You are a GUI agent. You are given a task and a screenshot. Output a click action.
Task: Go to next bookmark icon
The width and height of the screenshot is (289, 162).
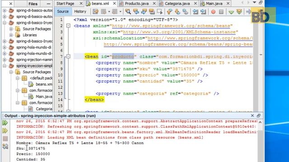pyautogui.click(x=177, y=12)
